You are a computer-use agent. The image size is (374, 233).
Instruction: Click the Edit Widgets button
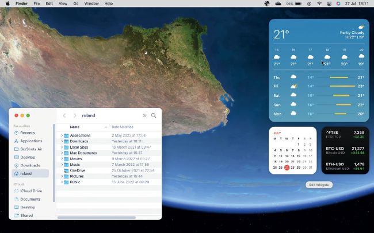coord(319,185)
